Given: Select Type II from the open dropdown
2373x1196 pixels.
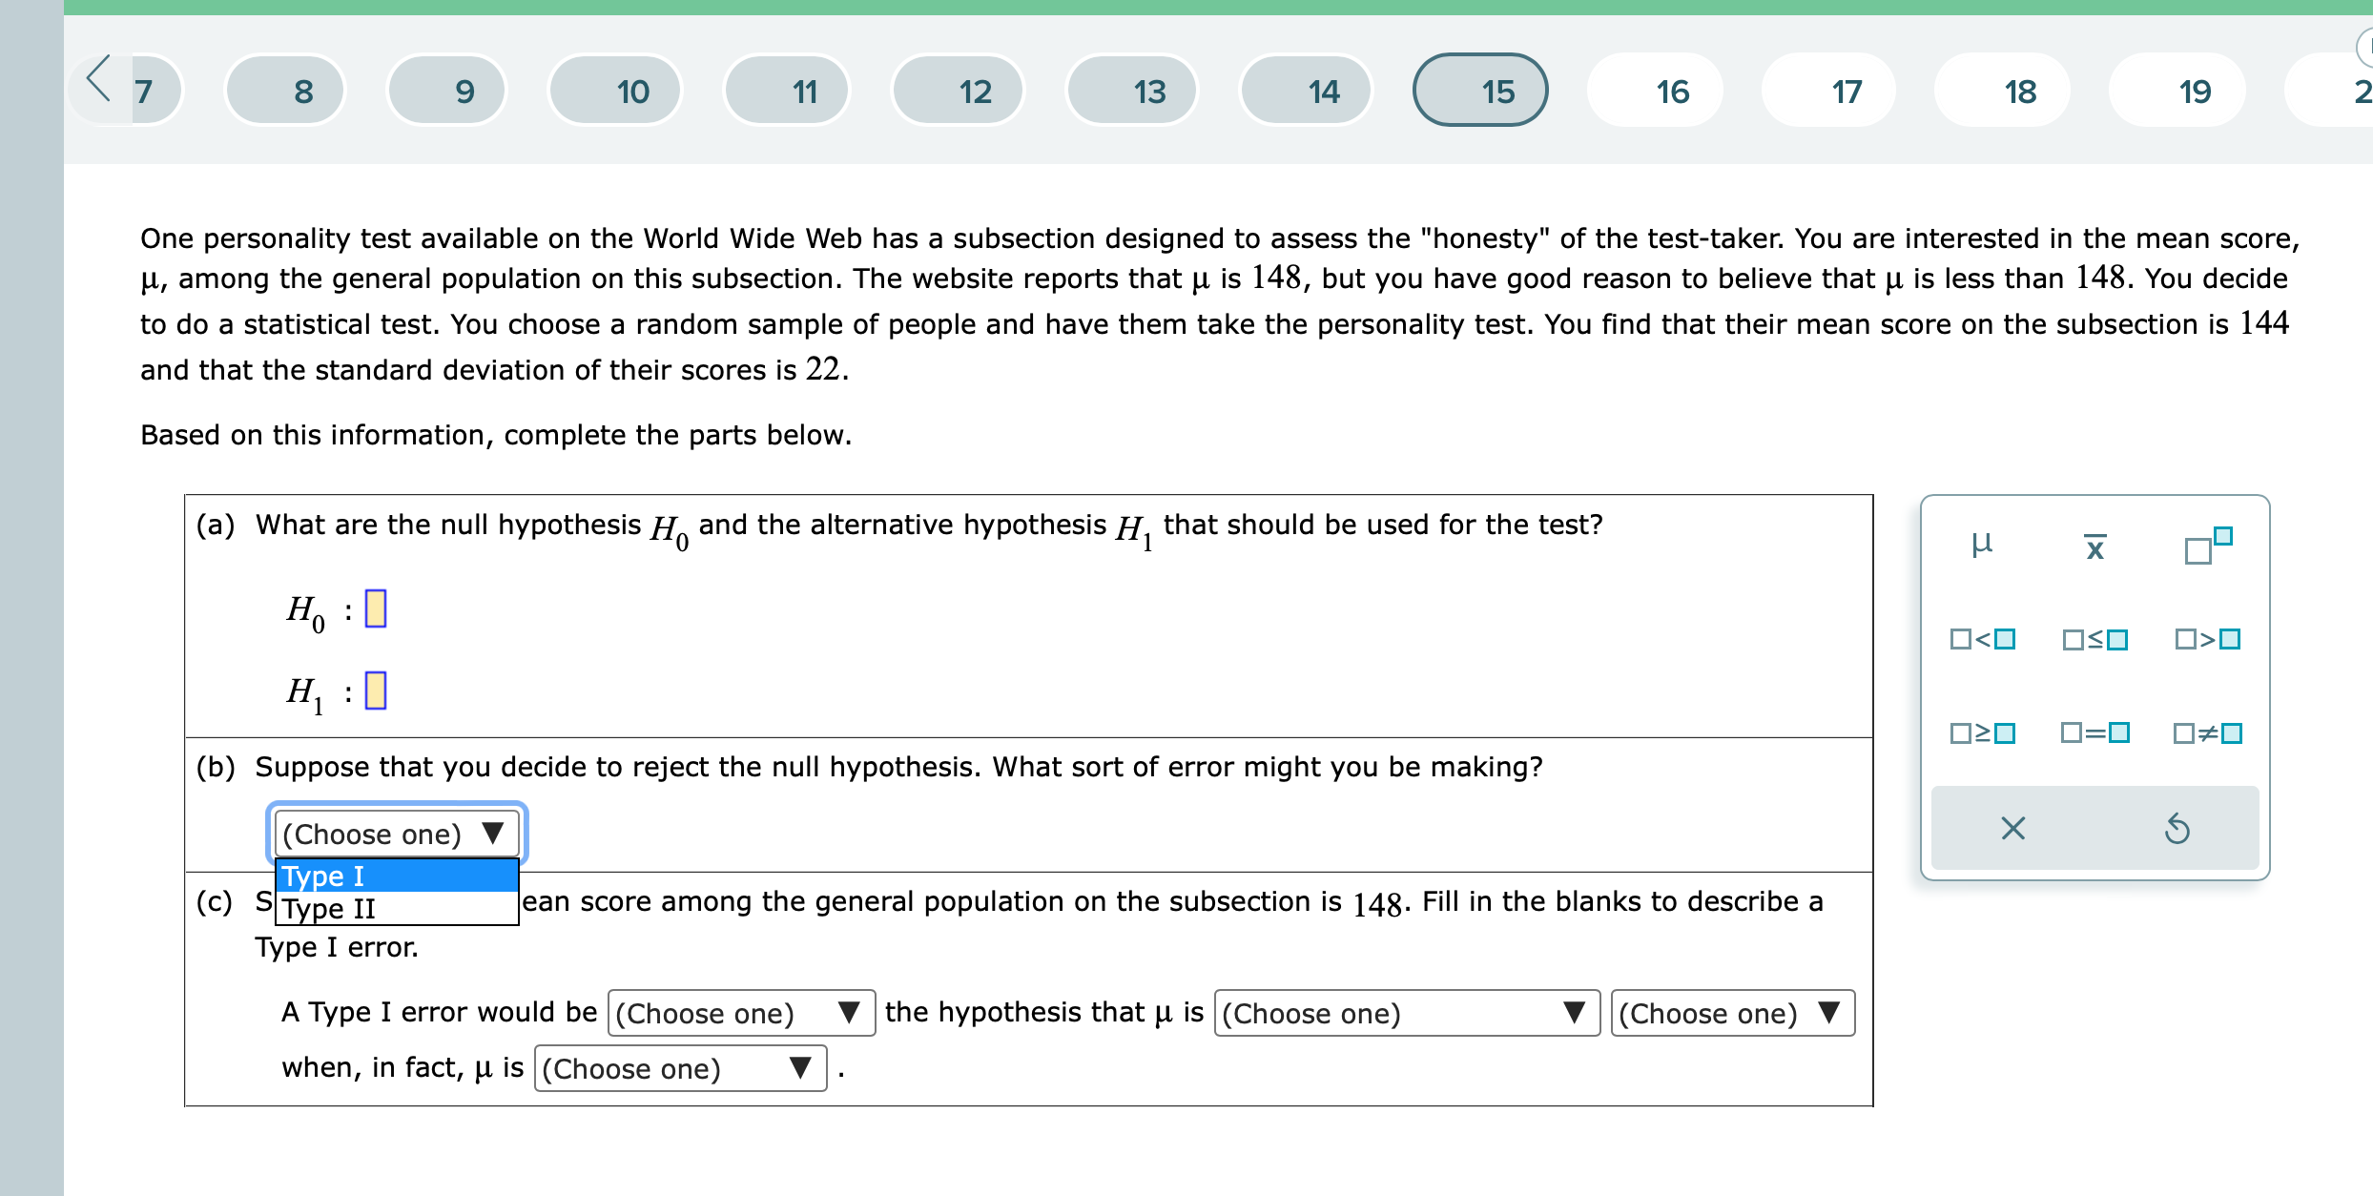Looking at the screenshot, I should tap(396, 908).
